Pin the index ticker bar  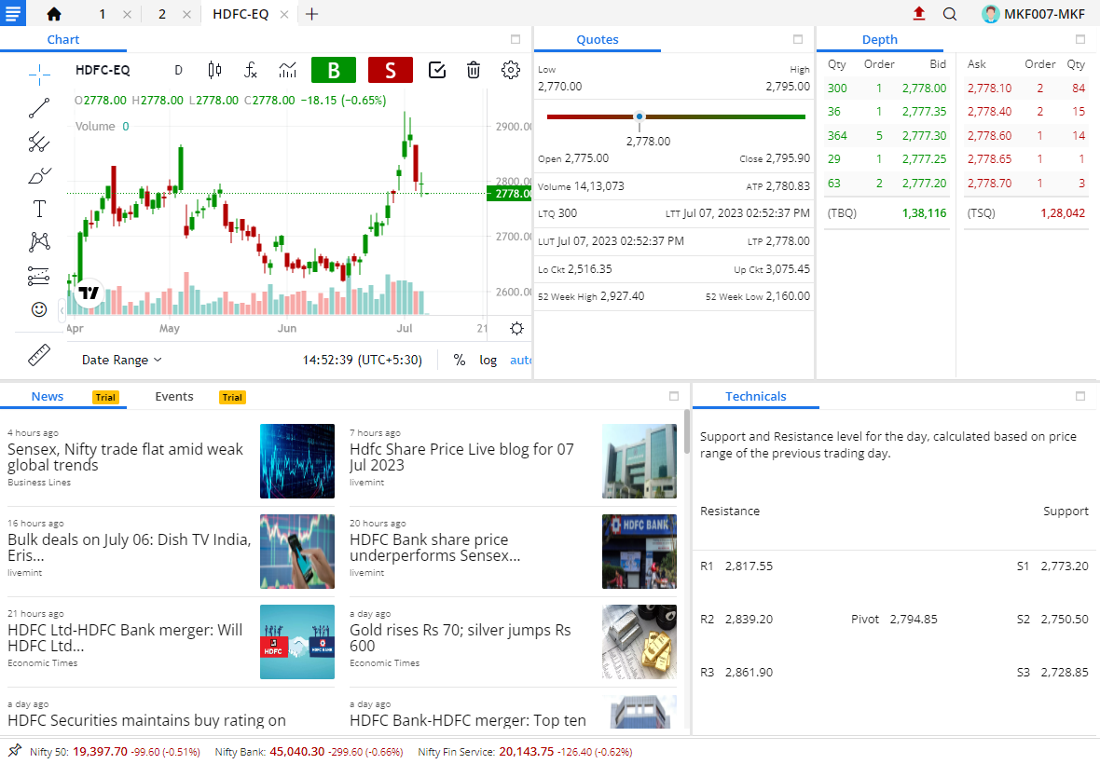(15, 750)
